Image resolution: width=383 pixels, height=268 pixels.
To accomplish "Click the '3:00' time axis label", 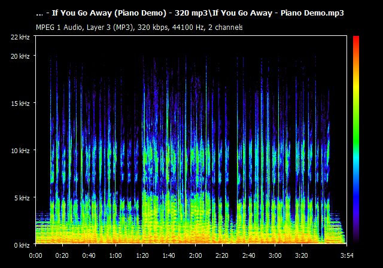I will (x=275, y=255).
